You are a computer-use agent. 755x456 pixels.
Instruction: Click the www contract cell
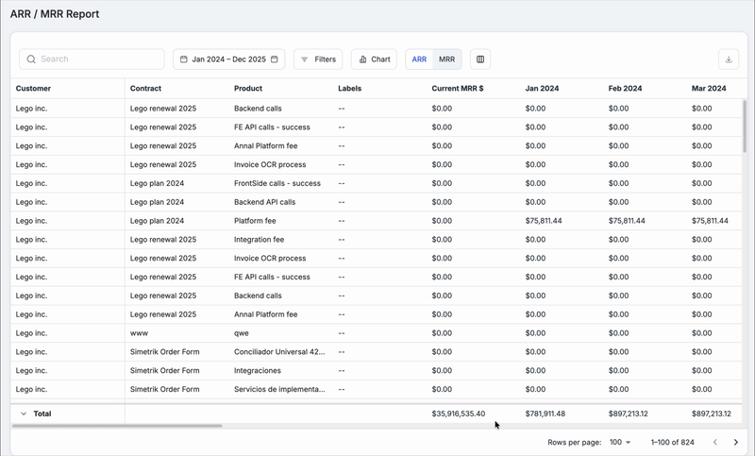139,332
